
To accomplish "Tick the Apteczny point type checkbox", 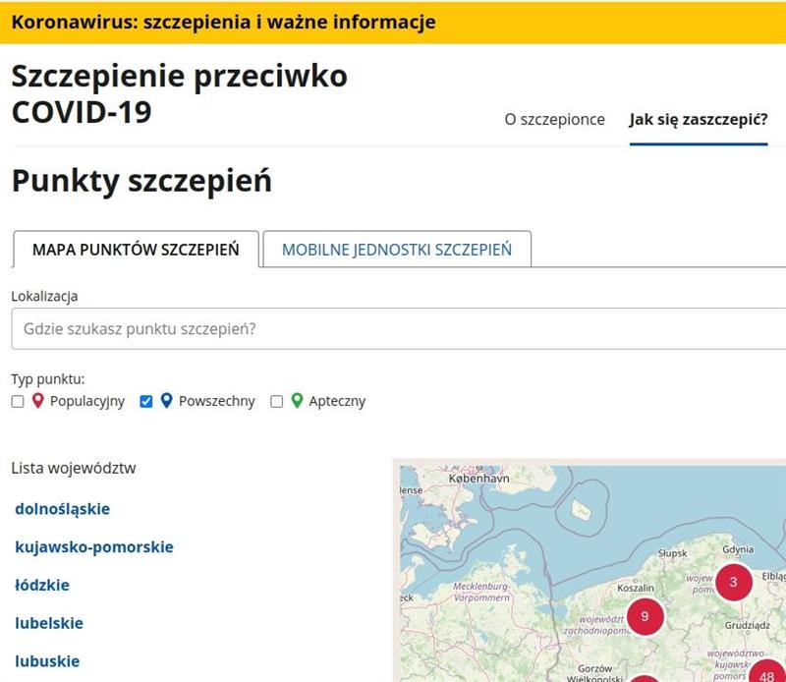I will (277, 402).
